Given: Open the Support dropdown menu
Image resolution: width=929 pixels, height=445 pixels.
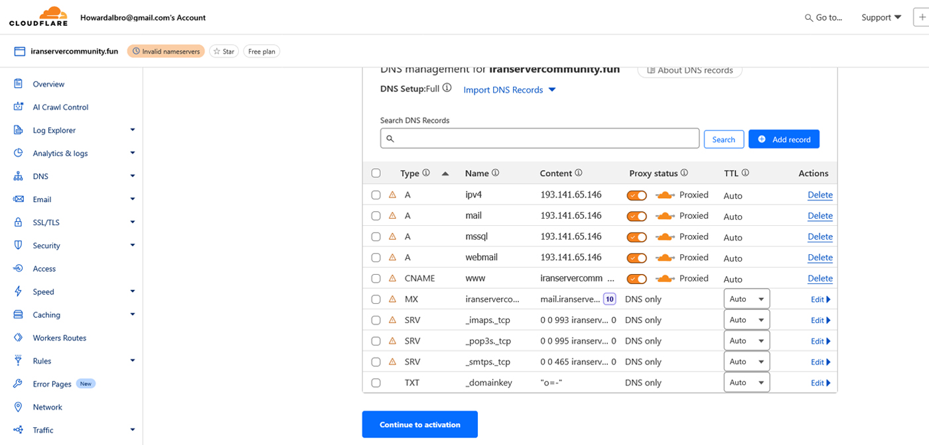Looking at the screenshot, I should (881, 17).
